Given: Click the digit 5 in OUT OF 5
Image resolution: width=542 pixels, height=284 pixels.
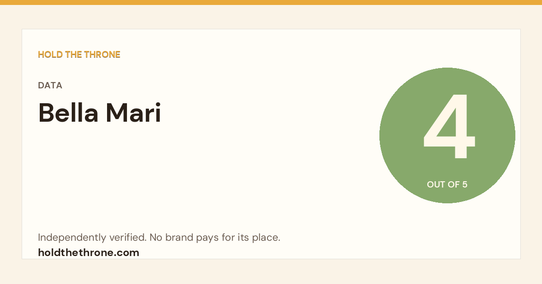Looking at the screenshot, I should (465, 184).
